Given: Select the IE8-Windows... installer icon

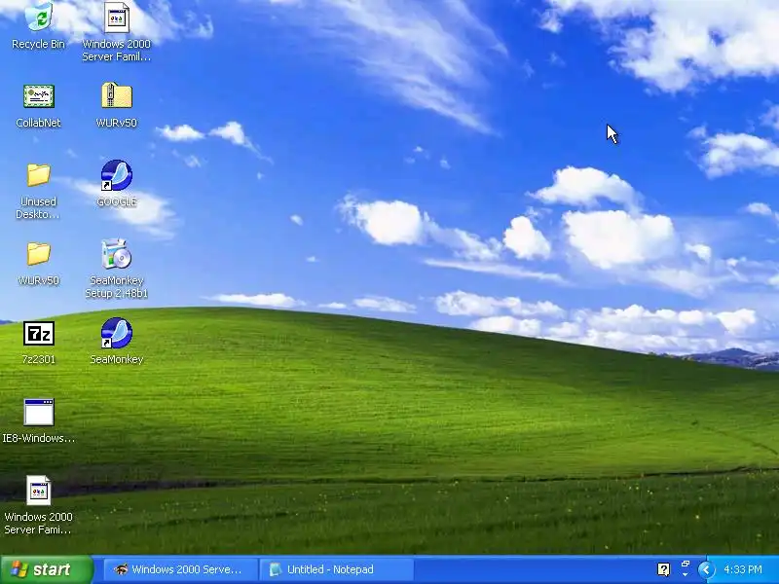Looking at the screenshot, I should pyautogui.click(x=39, y=412).
